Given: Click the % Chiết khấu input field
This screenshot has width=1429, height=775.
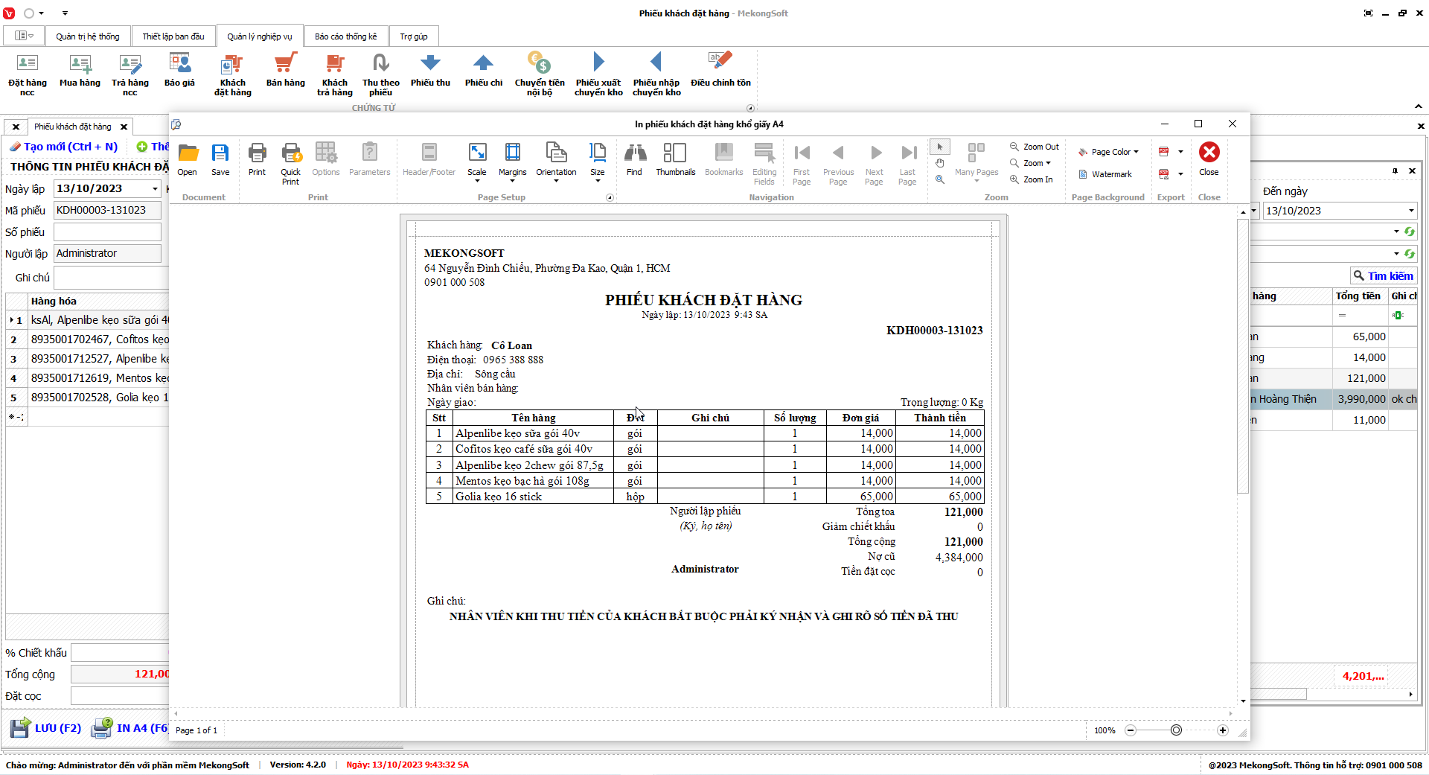Looking at the screenshot, I should tap(120, 653).
